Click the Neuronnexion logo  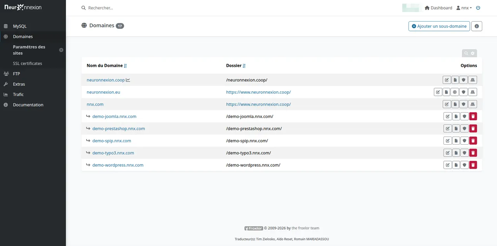23,7
